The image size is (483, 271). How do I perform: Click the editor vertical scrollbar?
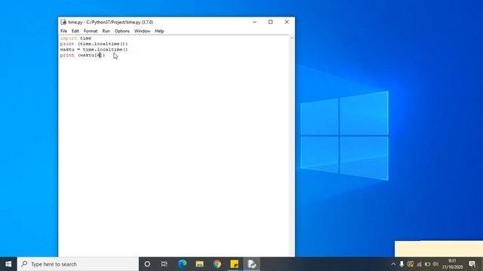(292, 146)
